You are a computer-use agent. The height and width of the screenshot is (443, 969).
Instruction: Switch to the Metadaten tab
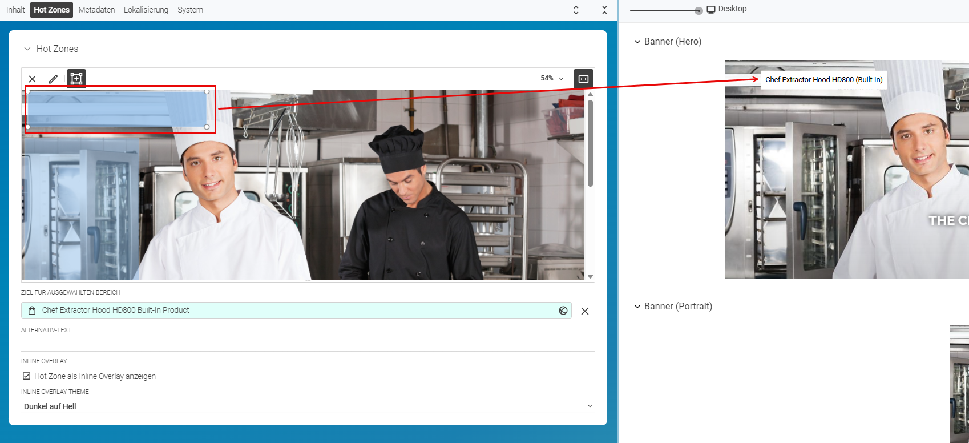coord(96,10)
